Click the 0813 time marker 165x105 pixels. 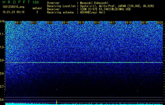point(50,23)
